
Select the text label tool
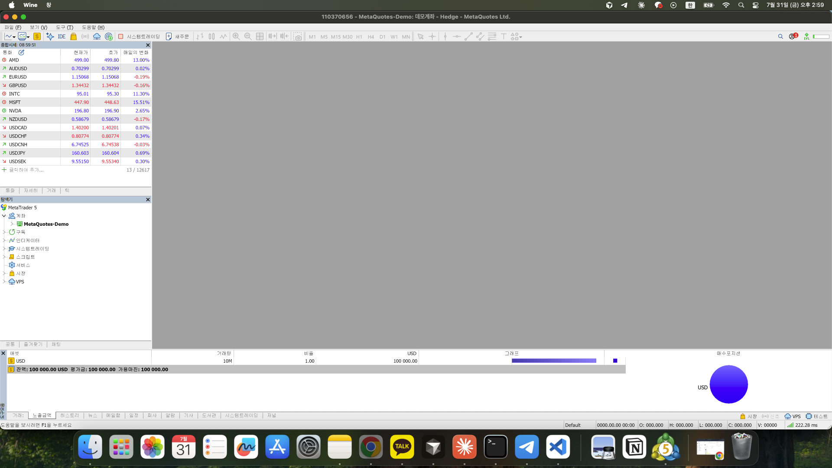tap(504, 37)
